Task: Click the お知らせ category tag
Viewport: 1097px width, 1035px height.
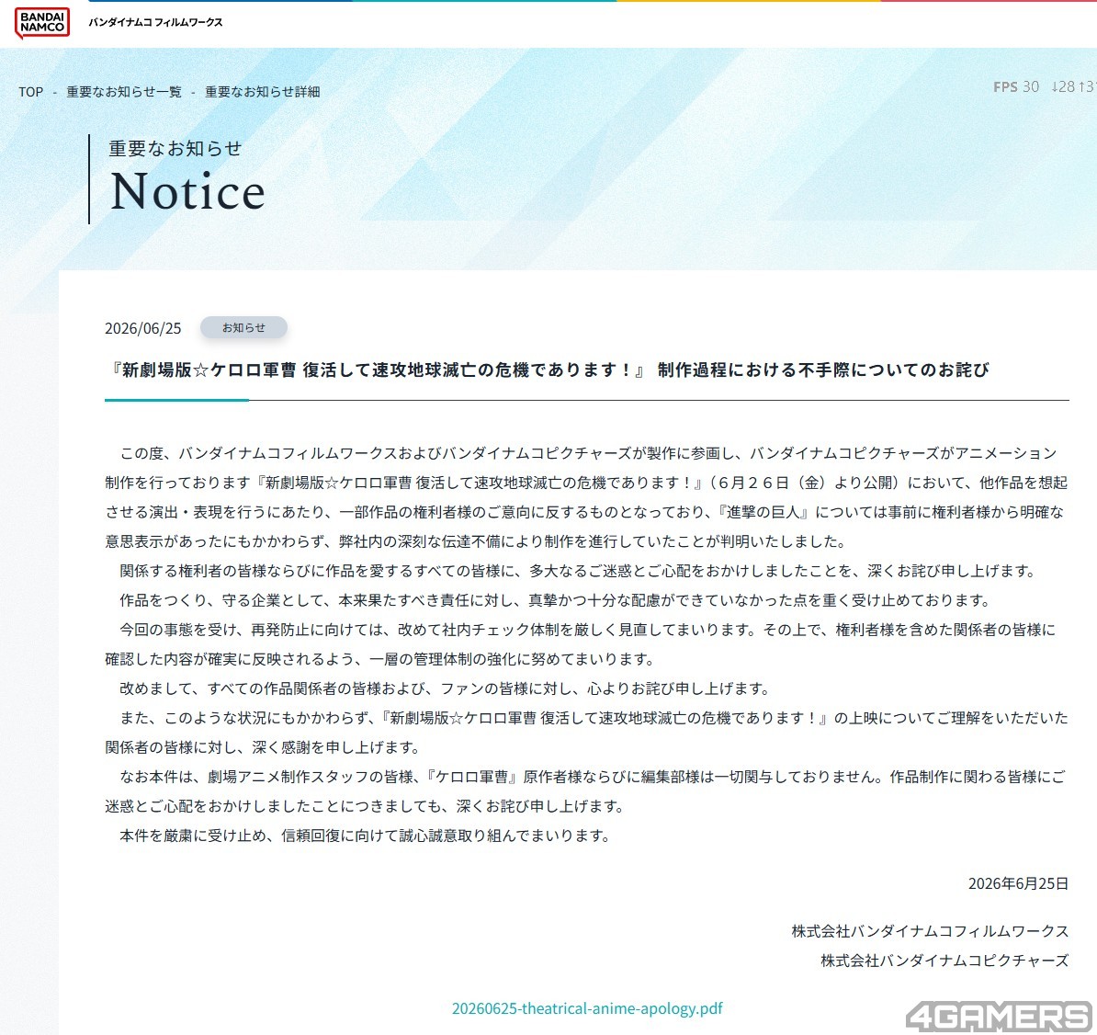Action: click(x=243, y=327)
